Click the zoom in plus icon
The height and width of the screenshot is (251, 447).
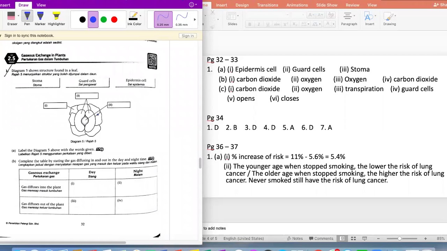click(425, 238)
